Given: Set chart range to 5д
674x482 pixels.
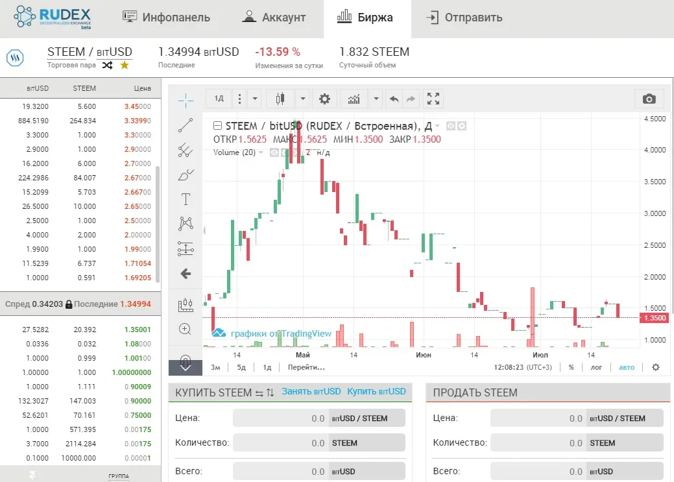Looking at the screenshot, I should point(241,367).
